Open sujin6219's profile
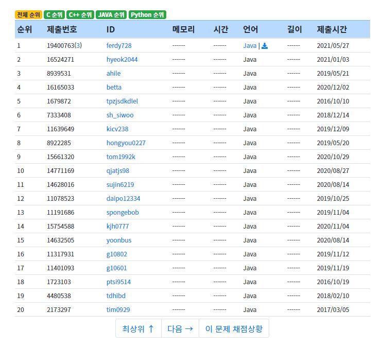Screen dimensions: 382x347 [x=120, y=184]
